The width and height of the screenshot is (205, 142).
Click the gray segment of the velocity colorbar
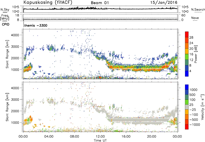187,107
